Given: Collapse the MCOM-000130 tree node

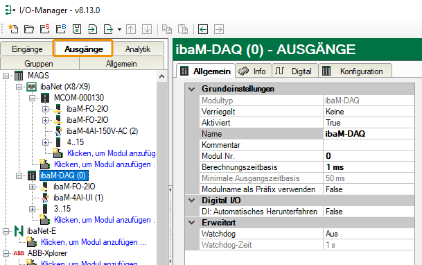Looking at the screenshot, I should (32, 98).
